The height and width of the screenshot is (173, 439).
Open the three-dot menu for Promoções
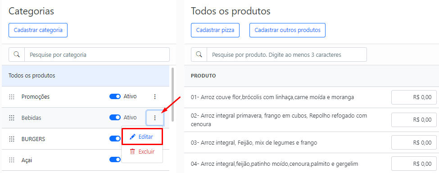155,96
